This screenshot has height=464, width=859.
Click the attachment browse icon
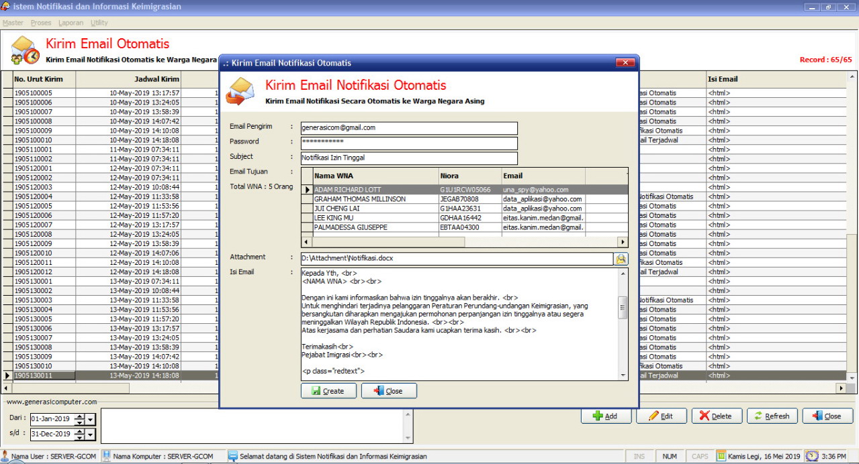pyautogui.click(x=621, y=259)
